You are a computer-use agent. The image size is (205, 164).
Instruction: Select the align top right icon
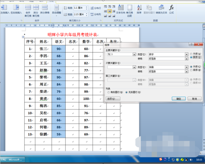click(x=114, y=6)
